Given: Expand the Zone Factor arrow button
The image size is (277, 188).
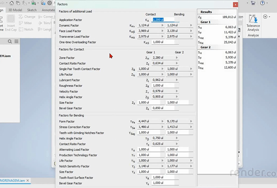Looking at the screenshot, I should pos(176,58).
